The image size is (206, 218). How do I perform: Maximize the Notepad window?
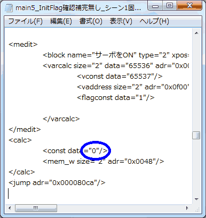pos(170,6)
